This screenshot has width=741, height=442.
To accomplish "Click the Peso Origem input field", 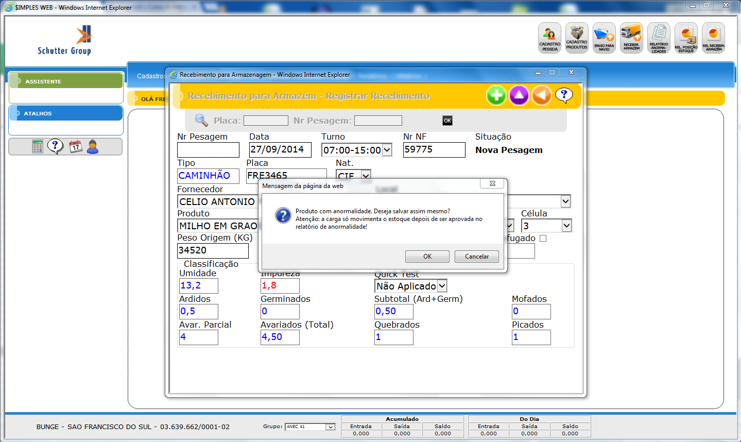I will (x=213, y=250).
